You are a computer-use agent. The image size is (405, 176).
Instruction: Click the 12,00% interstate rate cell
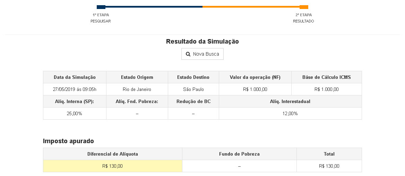tap(290, 113)
